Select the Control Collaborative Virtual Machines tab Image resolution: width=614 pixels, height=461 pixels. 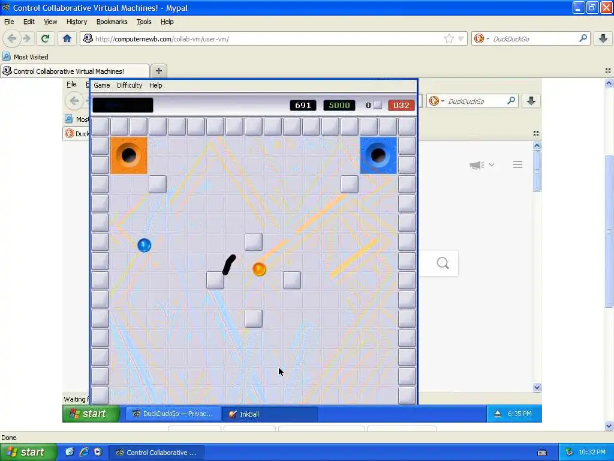(75, 71)
